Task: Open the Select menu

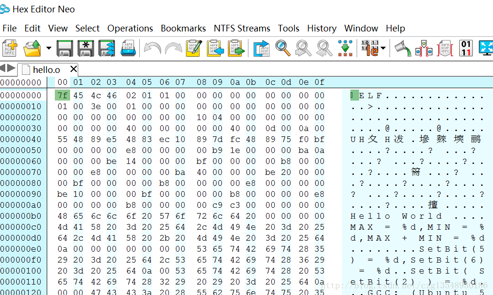Action: click(87, 28)
